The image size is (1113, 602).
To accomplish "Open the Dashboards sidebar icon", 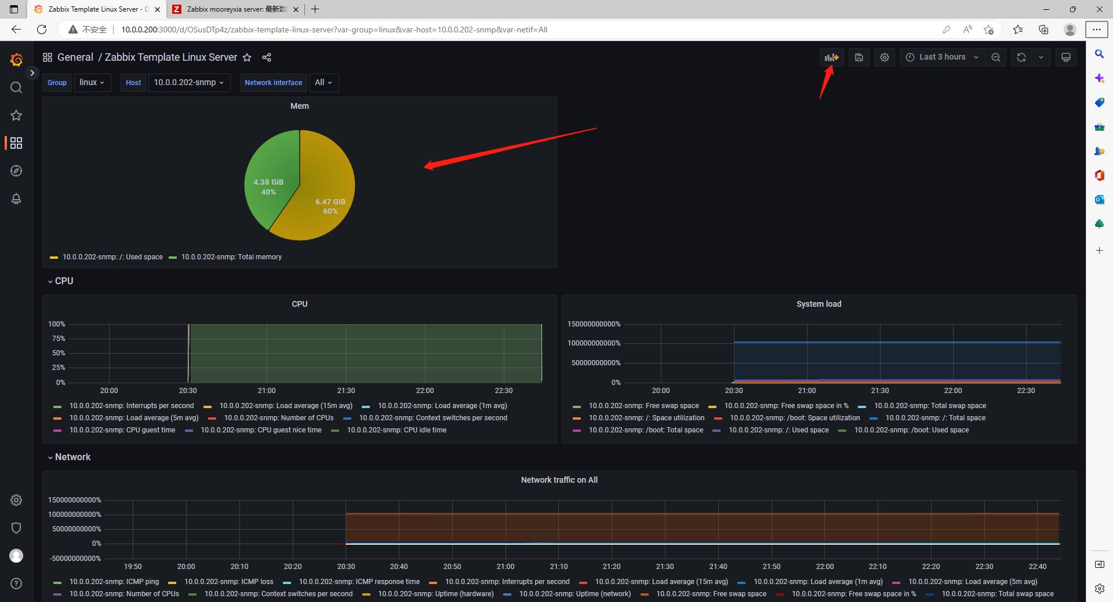I will (x=16, y=143).
